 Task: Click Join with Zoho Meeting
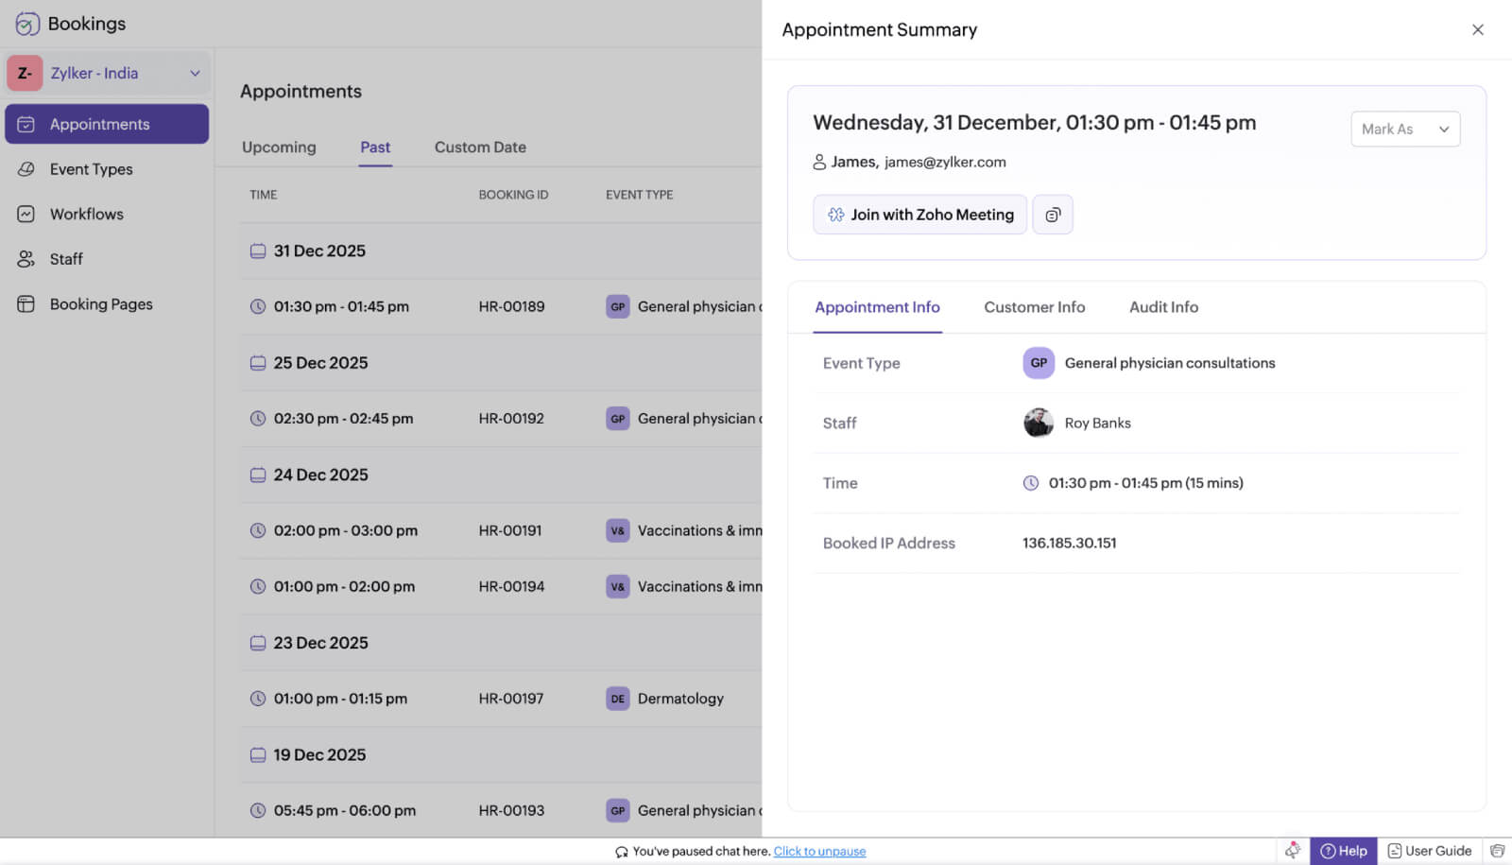click(919, 215)
